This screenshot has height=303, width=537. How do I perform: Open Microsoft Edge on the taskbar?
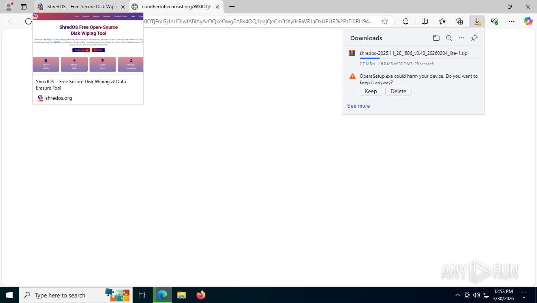162,295
